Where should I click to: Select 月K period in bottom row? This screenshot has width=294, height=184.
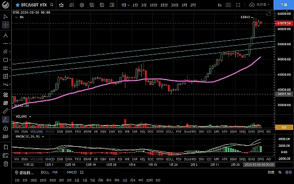coord(100,180)
